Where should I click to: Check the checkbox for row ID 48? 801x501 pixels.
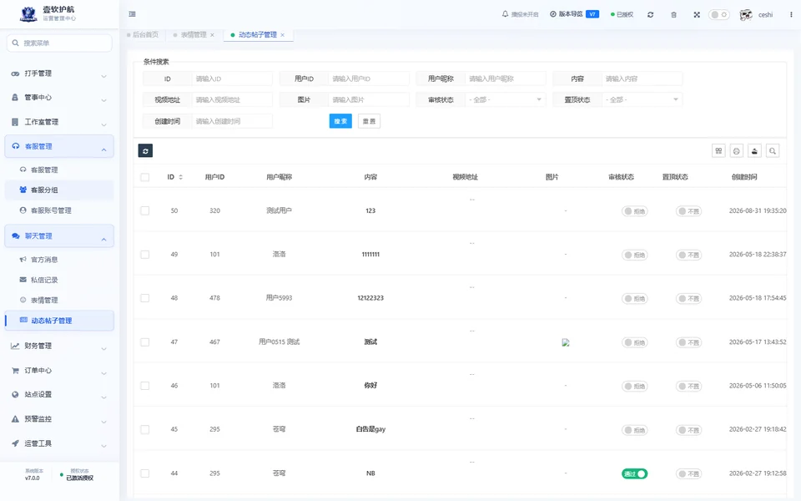tap(145, 298)
